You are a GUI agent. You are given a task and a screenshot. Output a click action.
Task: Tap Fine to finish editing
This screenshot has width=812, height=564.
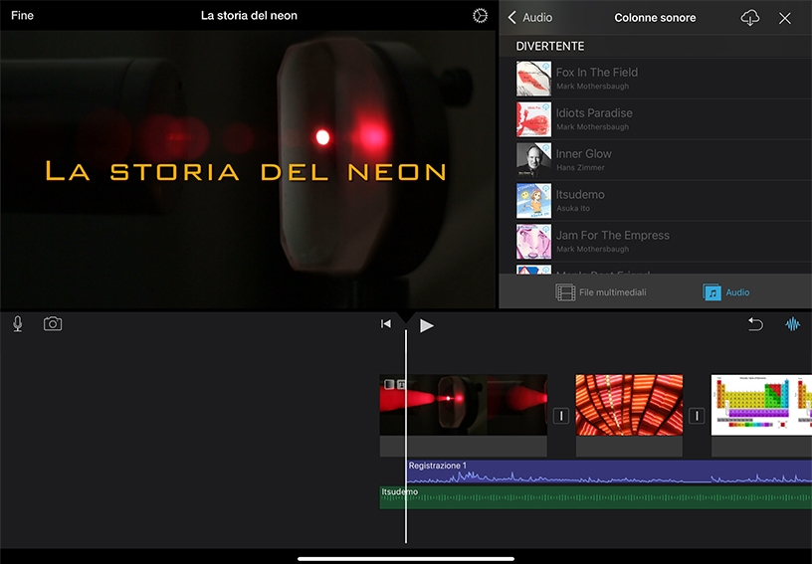22,16
